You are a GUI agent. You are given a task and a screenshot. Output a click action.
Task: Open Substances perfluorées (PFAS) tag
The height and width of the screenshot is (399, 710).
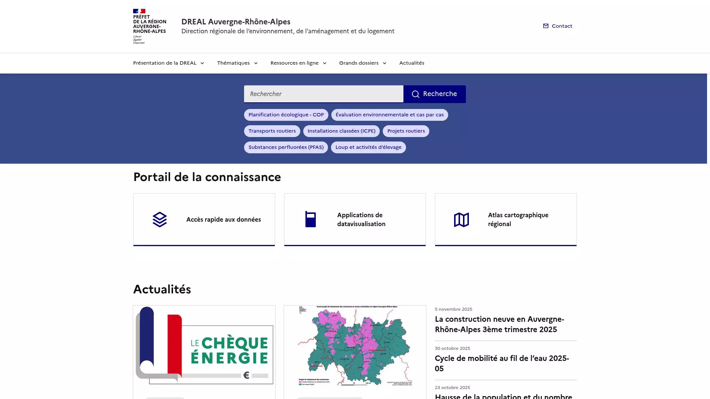coord(286,147)
